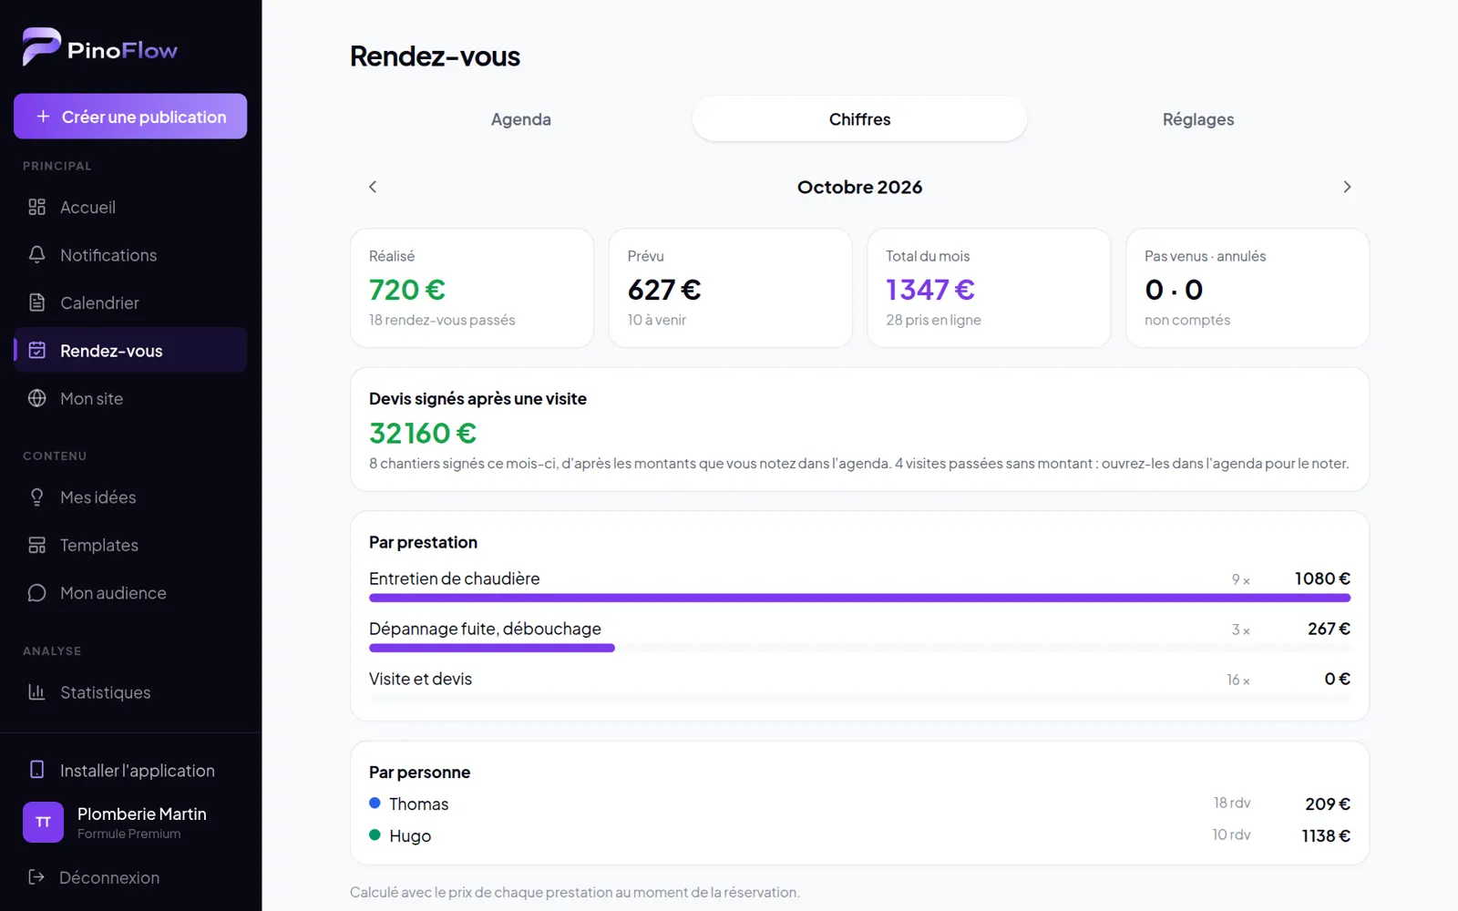Screen dimensions: 1458x911
Task: Click the Rendez-vous calendar icon
Action: coord(36,350)
